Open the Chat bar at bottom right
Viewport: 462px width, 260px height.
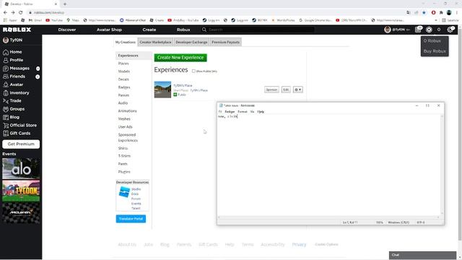422,255
